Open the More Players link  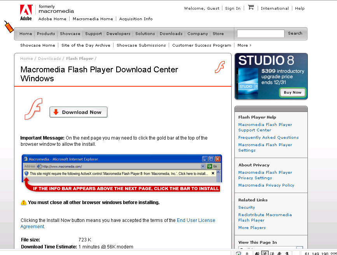pyautogui.click(x=252, y=228)
